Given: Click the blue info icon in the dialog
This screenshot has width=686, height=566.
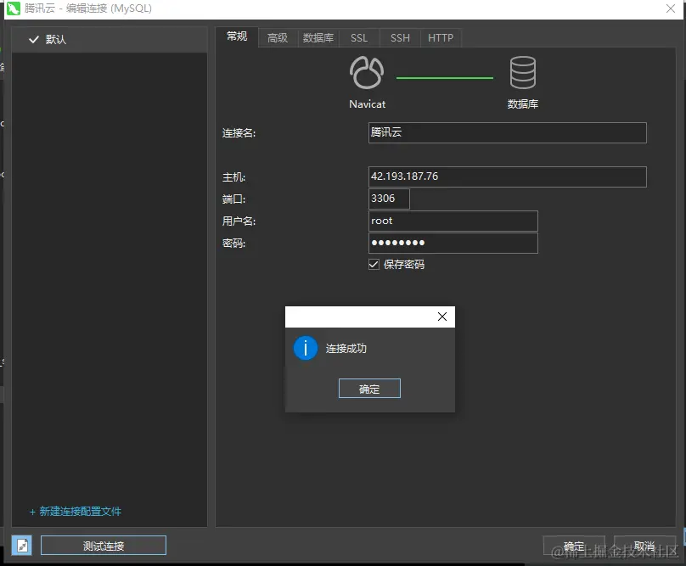Looking at the screenshot, I should tap(306, 348).
